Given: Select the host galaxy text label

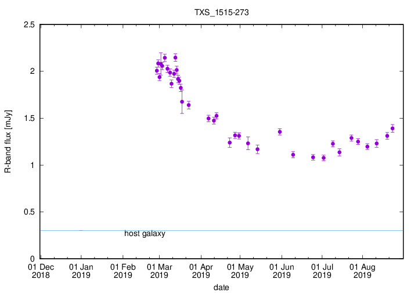Looking at the screenshot, I should point(145,234).
